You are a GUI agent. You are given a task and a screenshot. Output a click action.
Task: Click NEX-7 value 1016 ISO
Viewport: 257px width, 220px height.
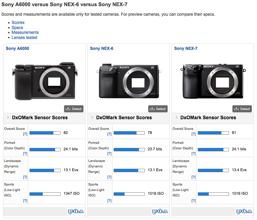(240, 193)
